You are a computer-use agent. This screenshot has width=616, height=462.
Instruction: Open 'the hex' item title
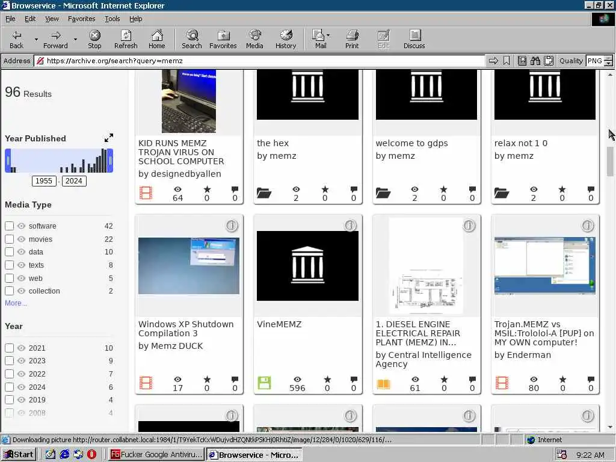[x=273, y=143]
